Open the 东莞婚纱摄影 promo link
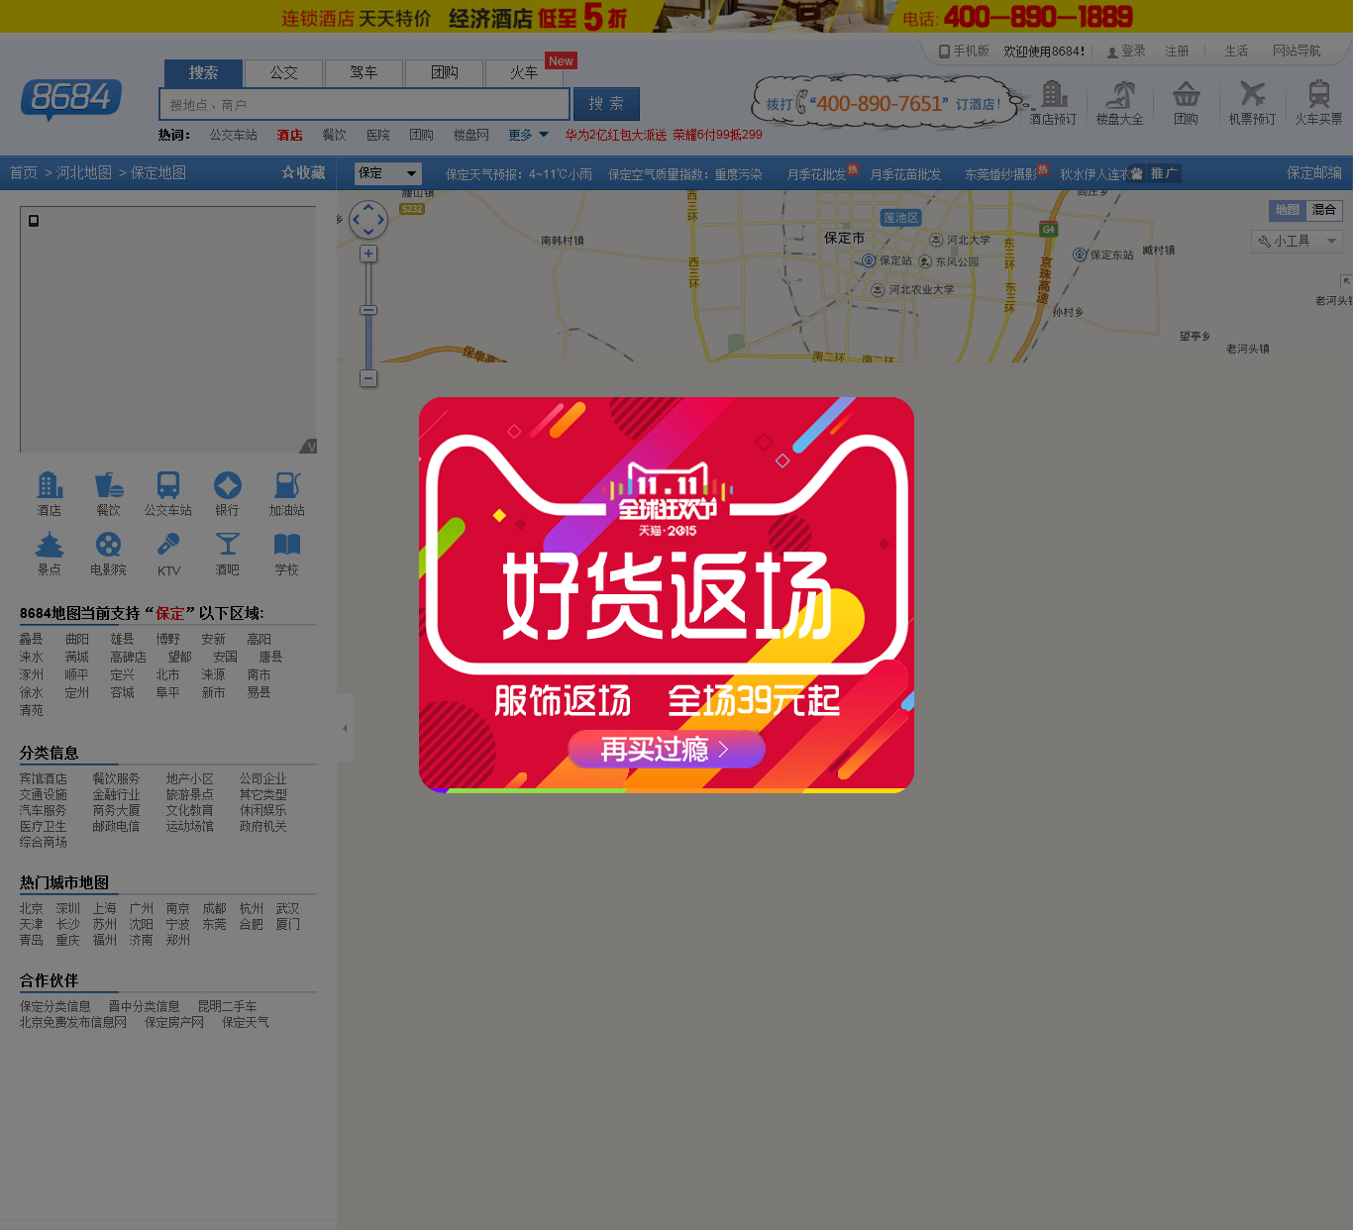The width and height of the screenshot is (1353, 1230). pos(1001,174)
